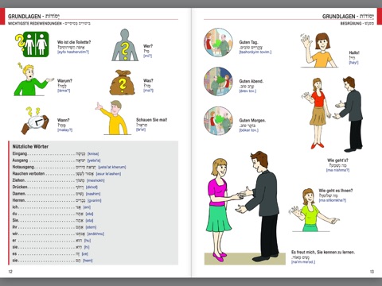382x286 pixels.
Task: Click the brown sack with question mark
Action: 122,83
